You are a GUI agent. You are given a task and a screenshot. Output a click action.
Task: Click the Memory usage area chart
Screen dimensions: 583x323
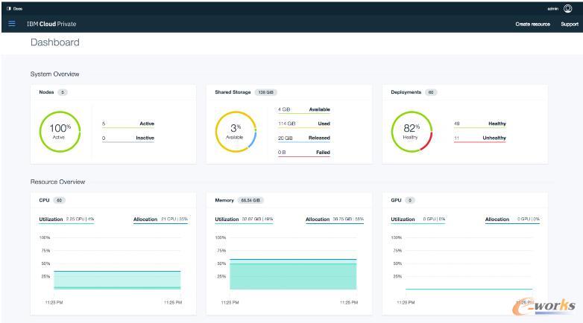pyautogui.click(x=292, y=274)
